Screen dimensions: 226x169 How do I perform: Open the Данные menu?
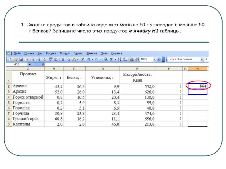click(92, 53)
